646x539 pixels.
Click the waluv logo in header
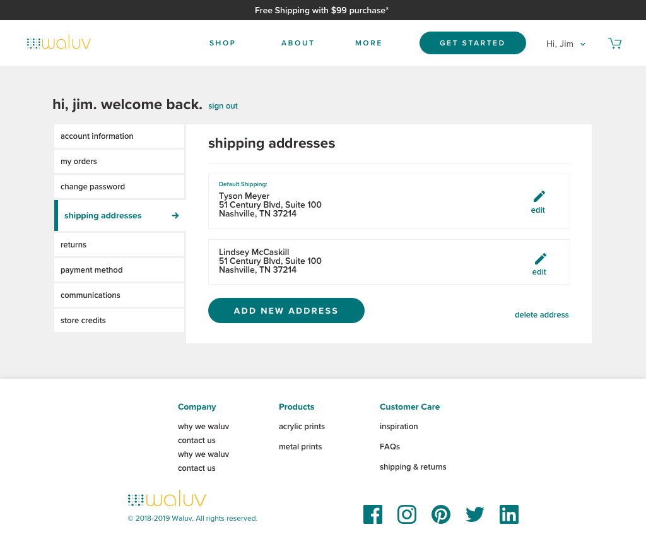[x=59, y=43]
